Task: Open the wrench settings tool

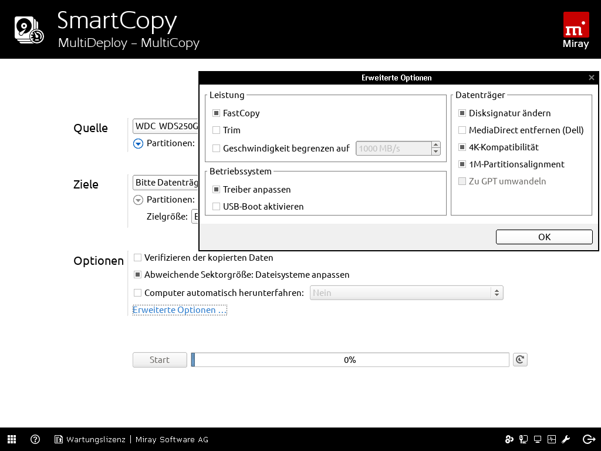Action: point(566,439)
